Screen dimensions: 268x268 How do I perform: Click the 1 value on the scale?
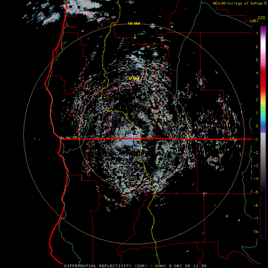point(257,113)
